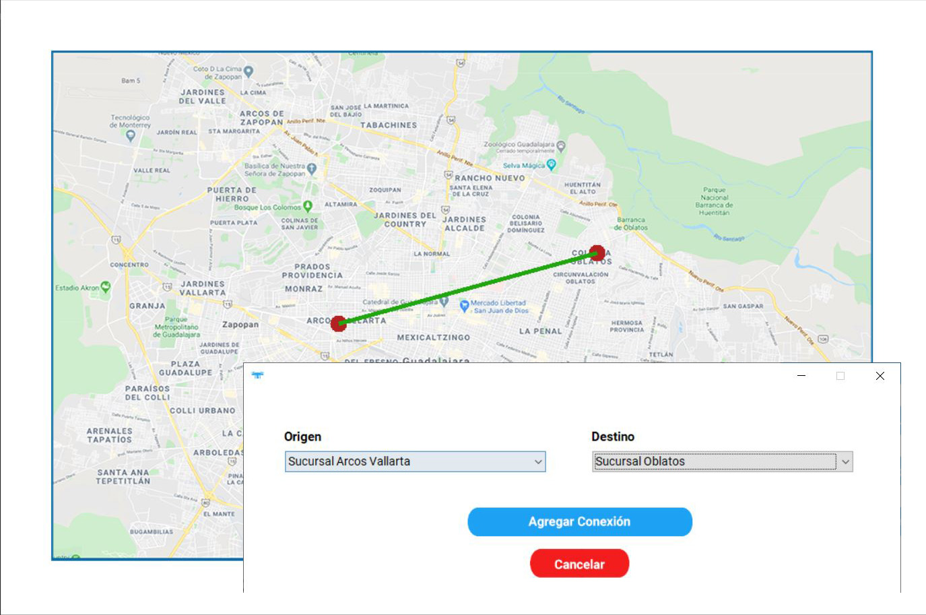Click the "PRADOS PROVIDENCIA" map label
The image size is (926, 615).
point(312,271)
